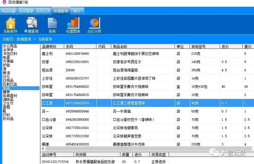Screen dimensions: 254x164
Task: Select row 吕一牛排面
Action: click(x=147, y=111)
